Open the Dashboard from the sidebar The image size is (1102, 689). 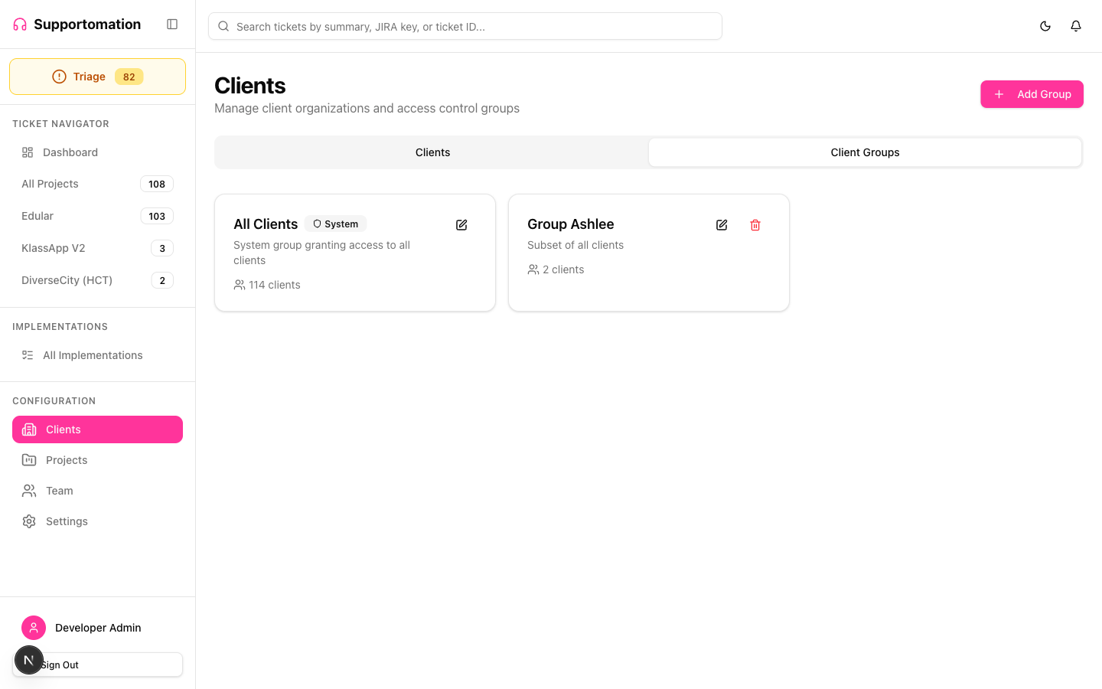(70, 152)
